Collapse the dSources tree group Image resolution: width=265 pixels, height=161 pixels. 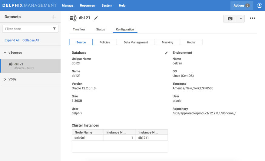pyautogui.click(x=5, y=52)
